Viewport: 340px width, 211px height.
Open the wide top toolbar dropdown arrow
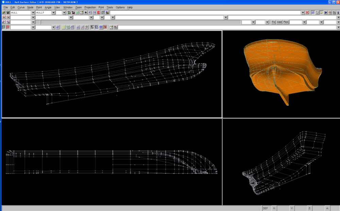pyautogui.click(x=303, y=13)
